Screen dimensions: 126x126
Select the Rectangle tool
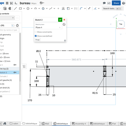[x=20, y=9]
